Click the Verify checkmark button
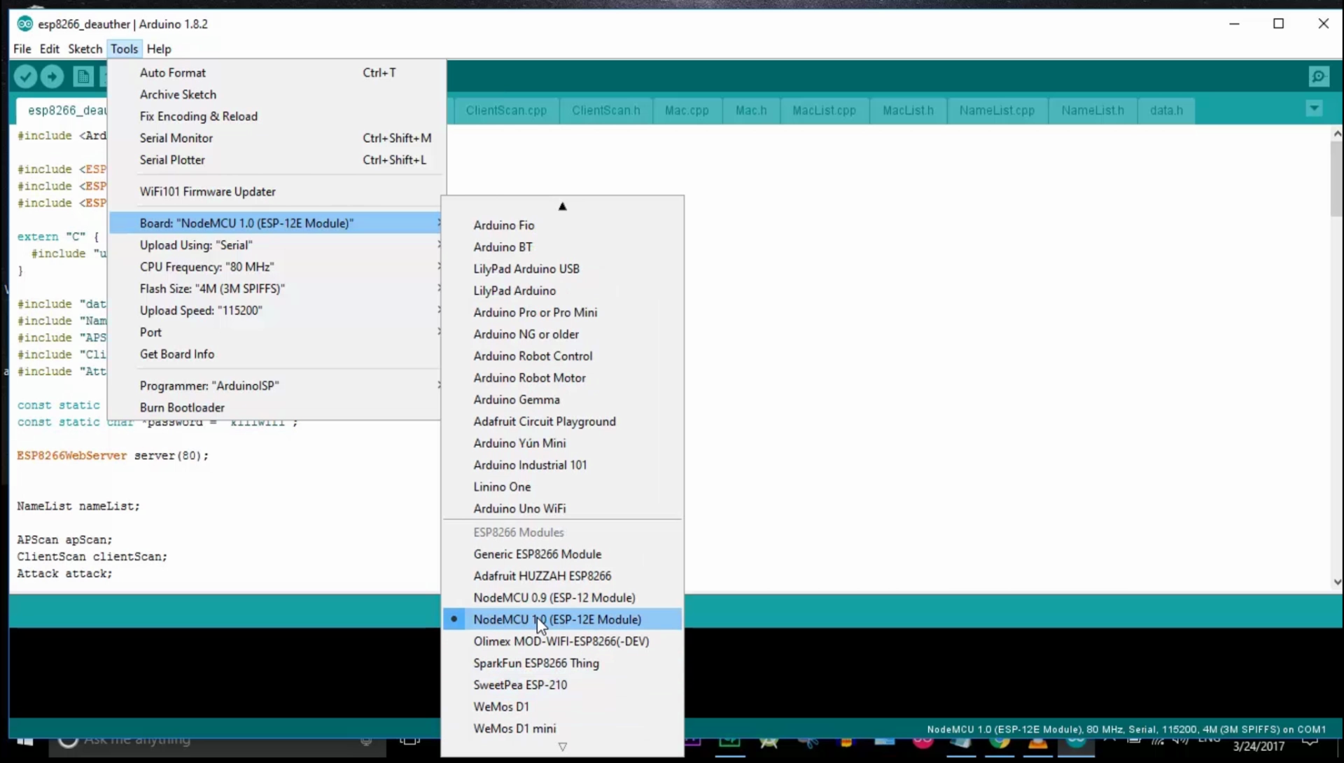The width and height of the screenshot is (1344, 763). tap(26, 76)
